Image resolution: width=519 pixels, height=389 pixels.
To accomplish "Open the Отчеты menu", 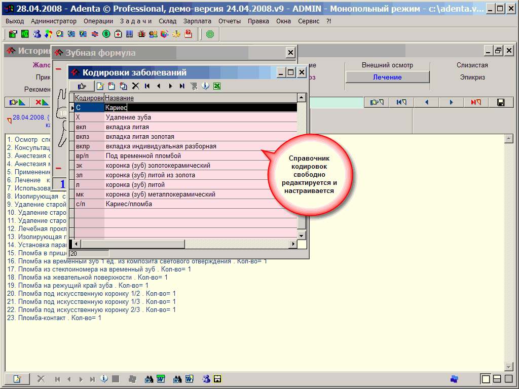I will click(x=230, y=21).
